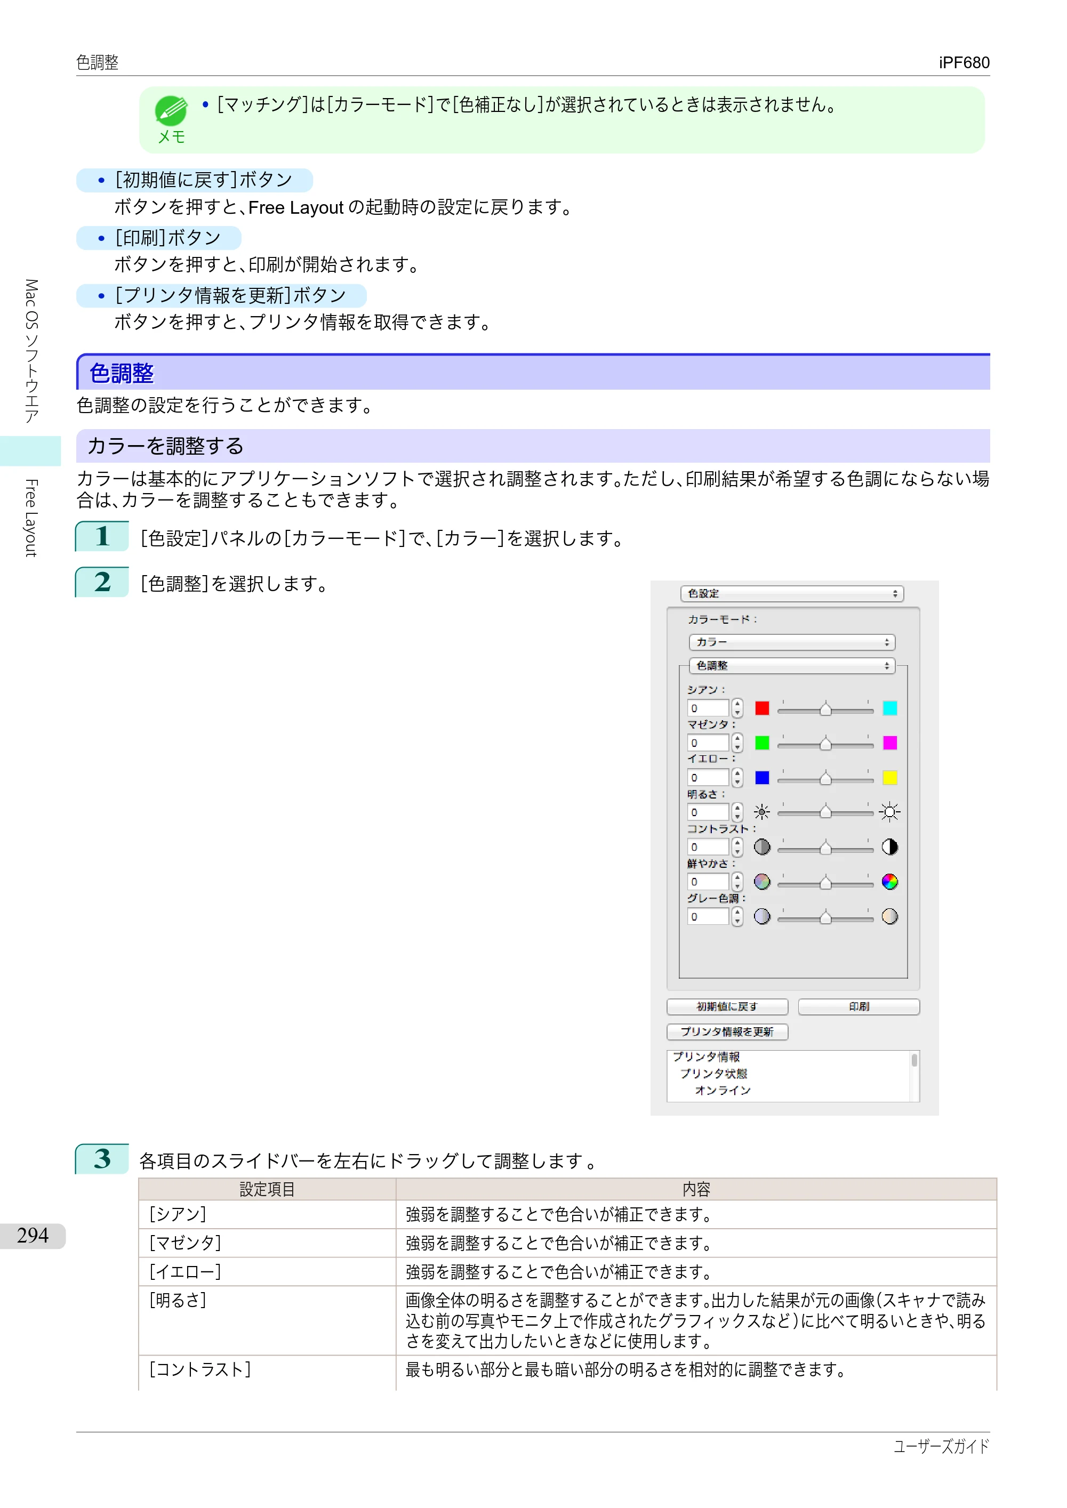Click the イエロー value stepper
Screen dimensions: 1067x1508
click(x=737, y=778)
